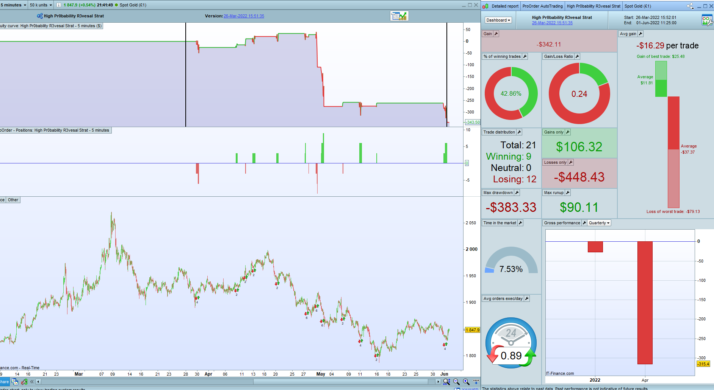714x390 pixels.
Task: Click the Gains only value $106.32
Action: point(579,147)
